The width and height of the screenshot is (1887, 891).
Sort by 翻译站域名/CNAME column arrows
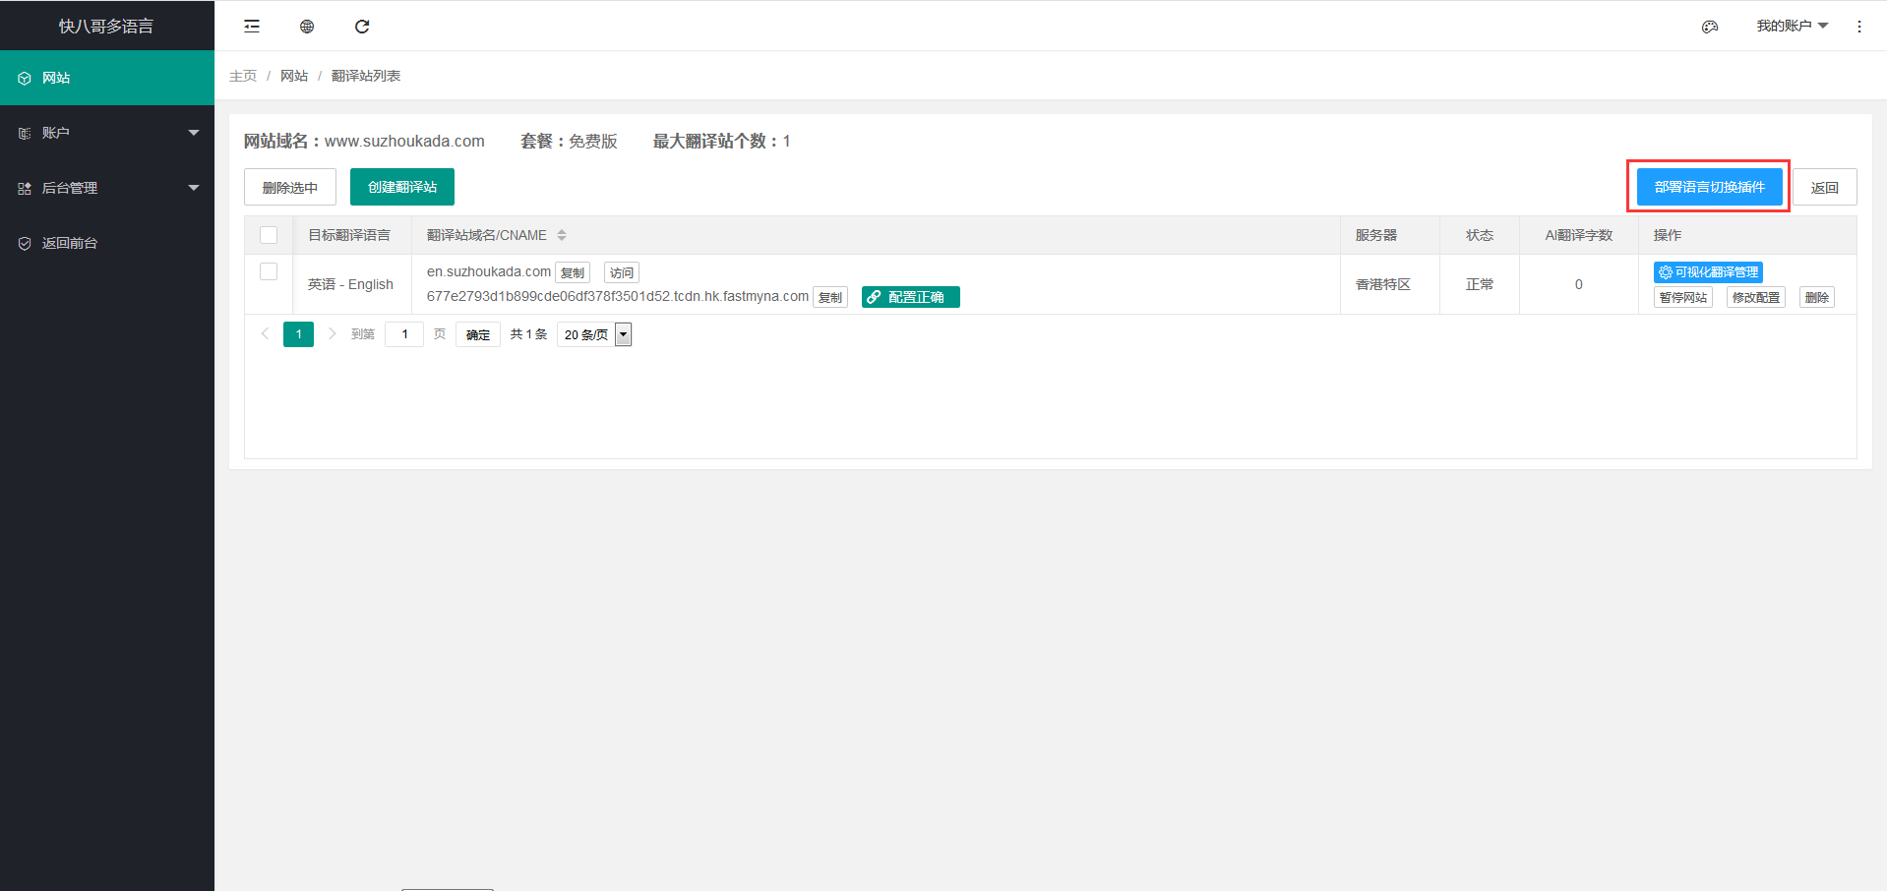click(562, 235)
